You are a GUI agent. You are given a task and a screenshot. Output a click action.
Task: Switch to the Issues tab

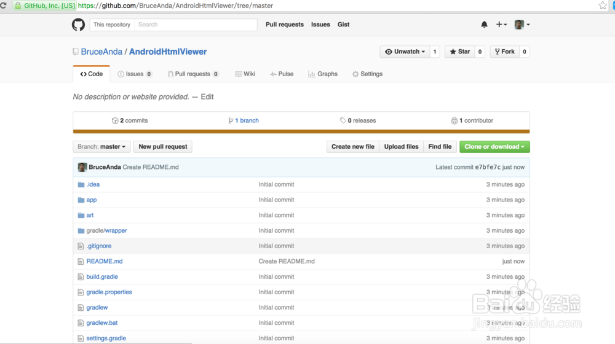click(134, 74)
